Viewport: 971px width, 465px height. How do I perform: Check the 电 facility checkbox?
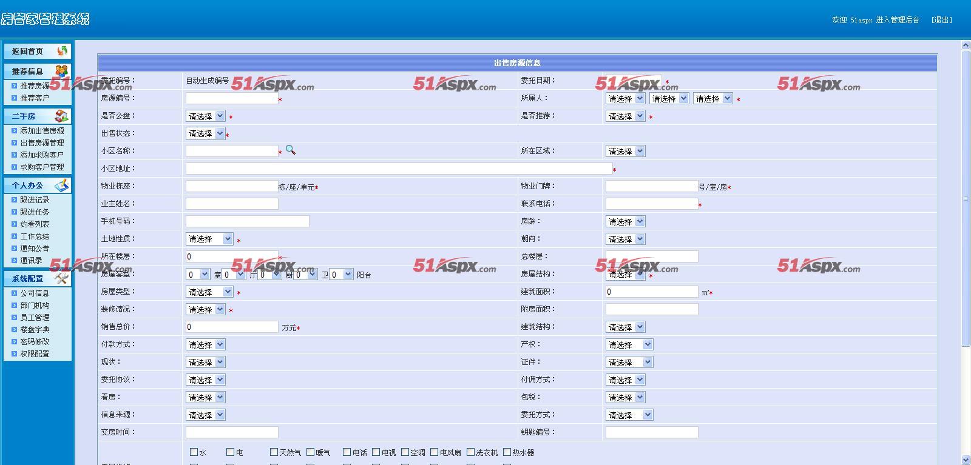(x=231, y=452)
